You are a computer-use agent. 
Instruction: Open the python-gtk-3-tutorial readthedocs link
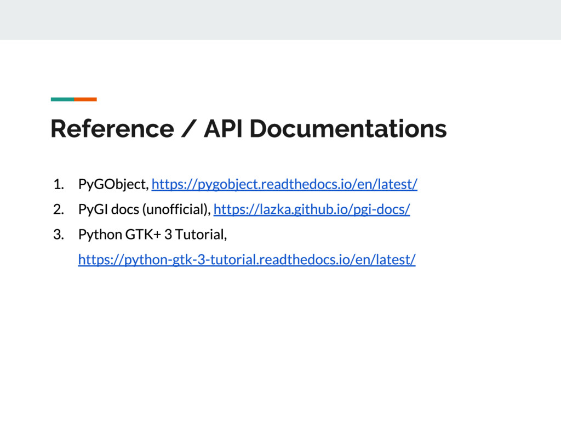[x=247, y=259]
